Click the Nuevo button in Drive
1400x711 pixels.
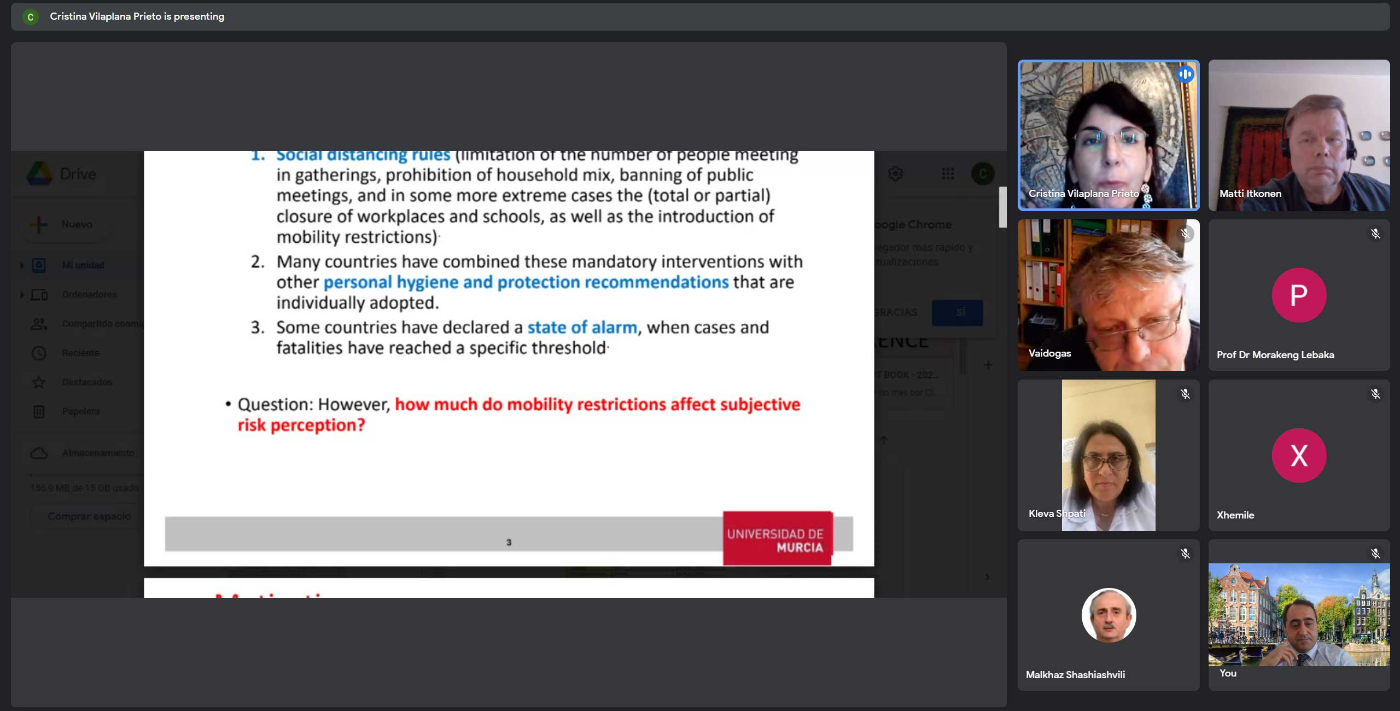coord(65,224)
